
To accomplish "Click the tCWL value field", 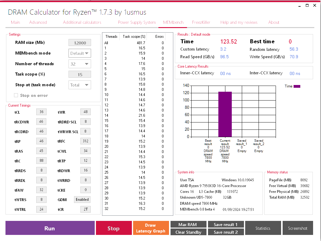I will coord(86,151).
